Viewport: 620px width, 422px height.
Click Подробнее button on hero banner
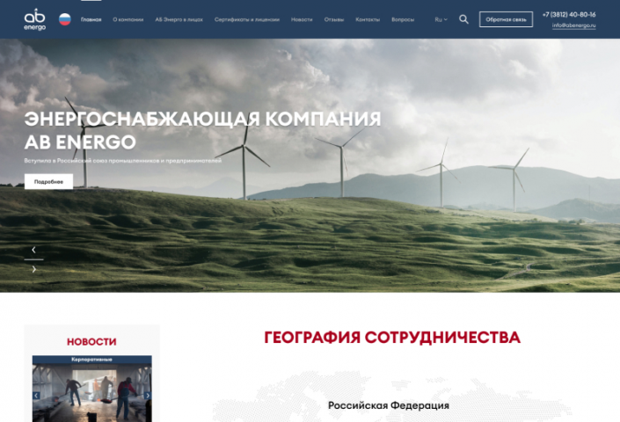(x=48, y=182)
